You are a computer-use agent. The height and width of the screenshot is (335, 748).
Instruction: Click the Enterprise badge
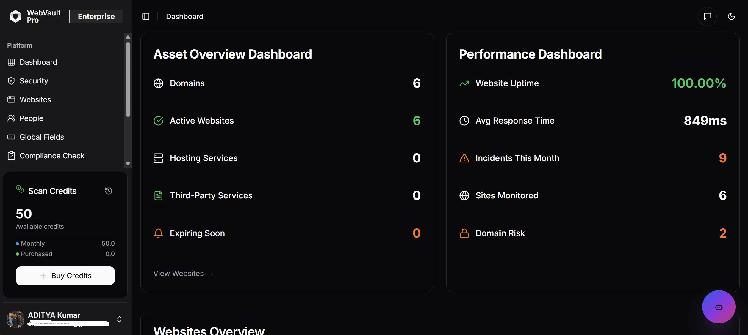point(96,16)
